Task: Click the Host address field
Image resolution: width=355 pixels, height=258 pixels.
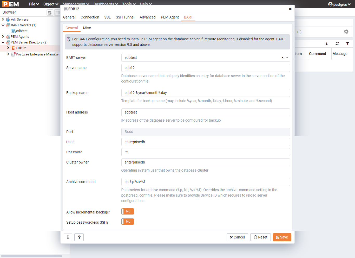Action: point(206,112)
